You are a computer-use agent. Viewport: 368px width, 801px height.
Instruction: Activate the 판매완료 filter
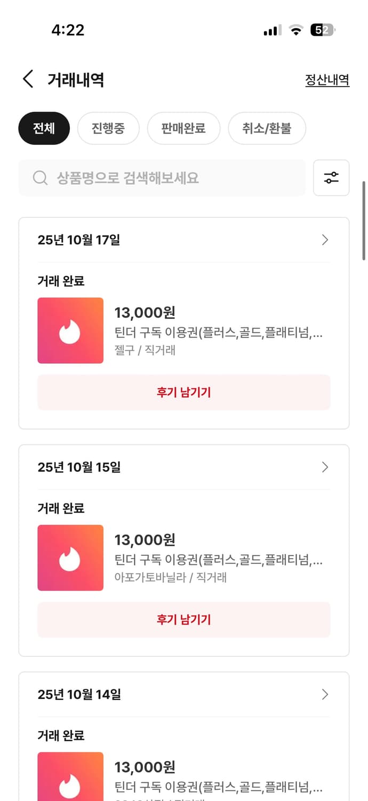tap(183, 128)
